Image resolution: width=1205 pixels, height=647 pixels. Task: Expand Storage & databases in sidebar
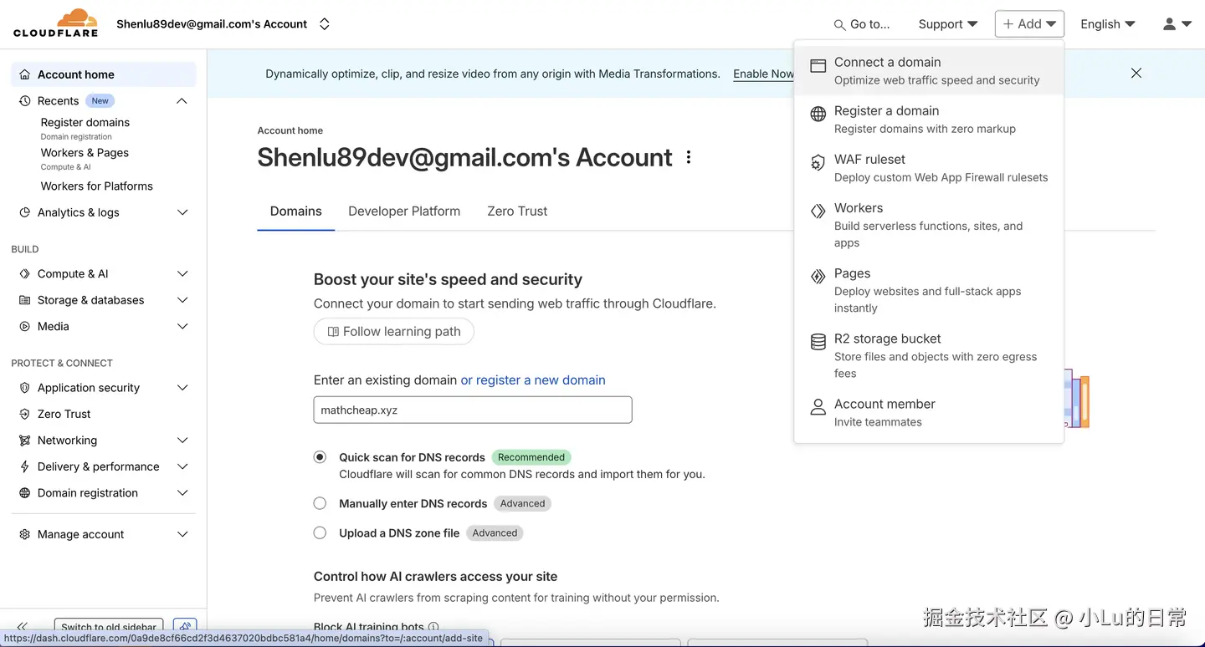182,300
